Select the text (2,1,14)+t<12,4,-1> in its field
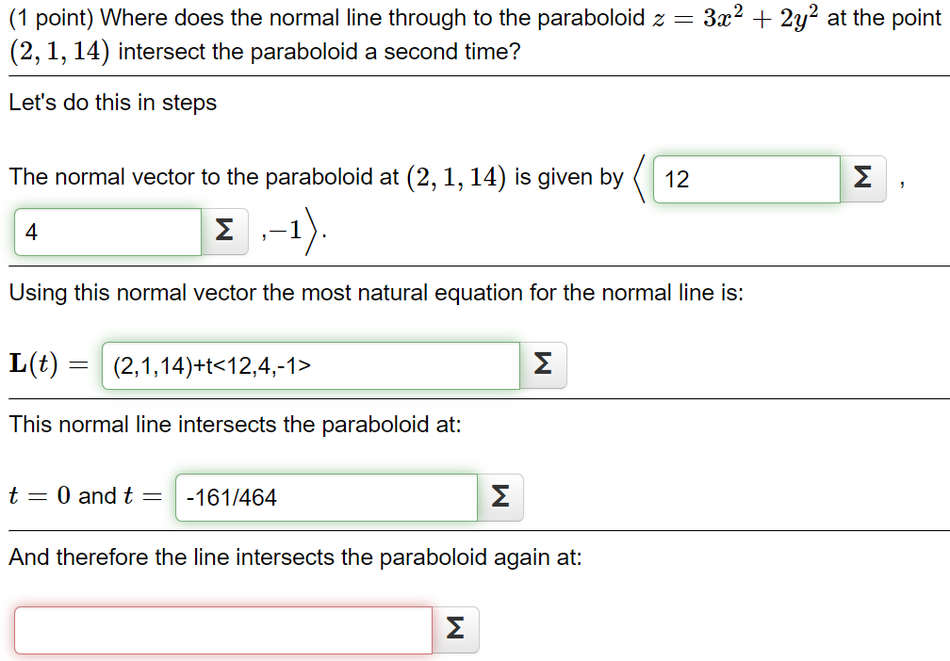This screenshot has height=661, width=950. click(x=311, y=365)
